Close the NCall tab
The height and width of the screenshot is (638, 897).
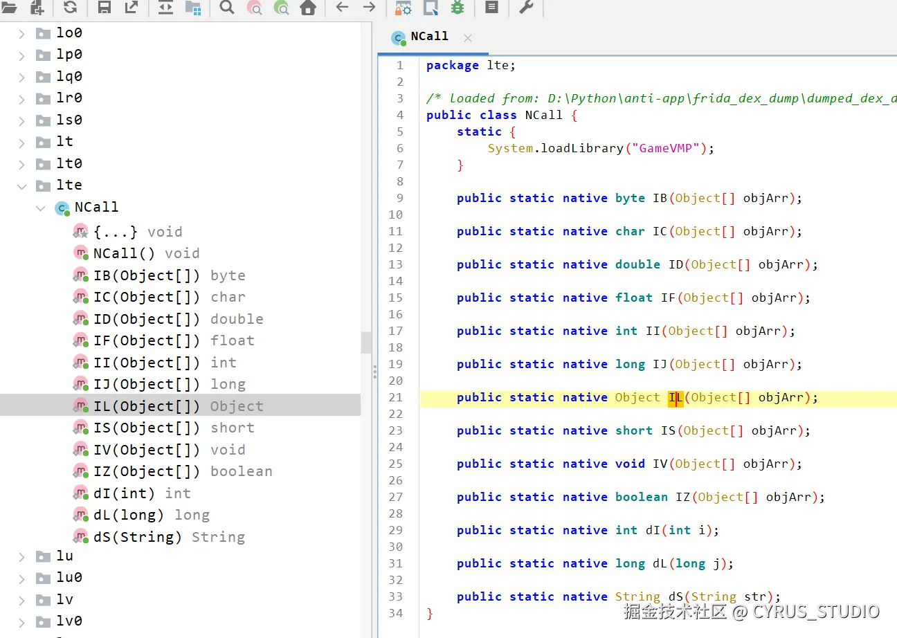point(468,38)
